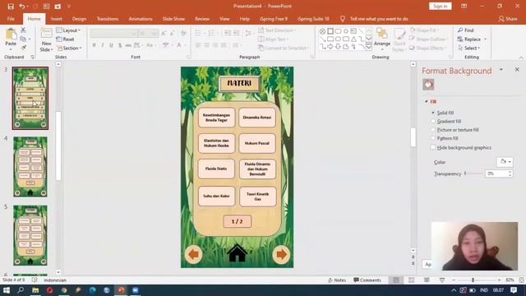Select slide 3 thumbnail
This screenshot has width=526, height=296.
coord(30,98)
